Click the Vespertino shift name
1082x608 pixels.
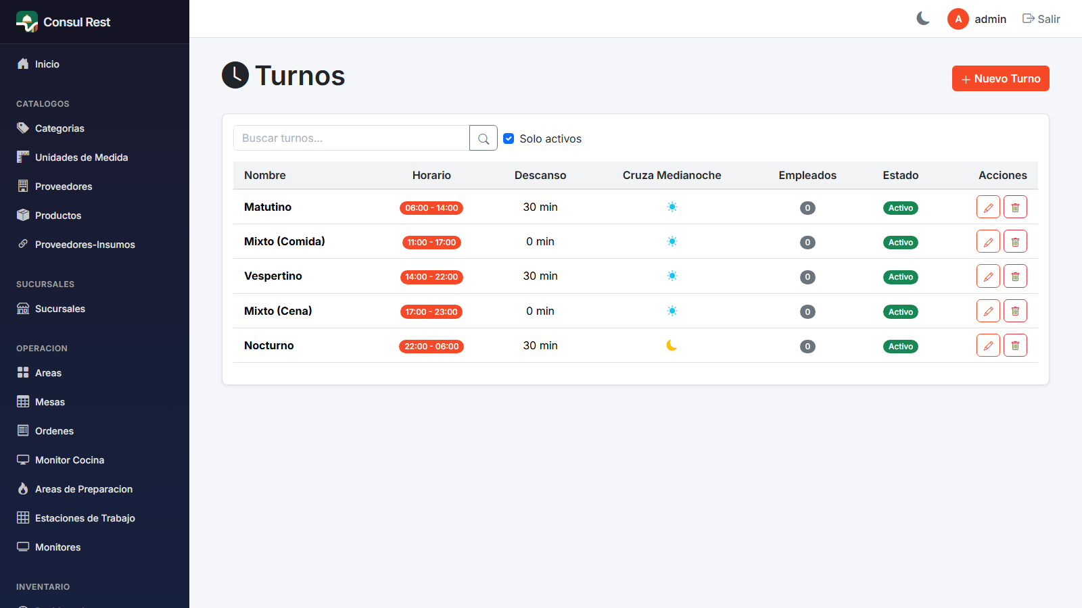tap(273, 276)
